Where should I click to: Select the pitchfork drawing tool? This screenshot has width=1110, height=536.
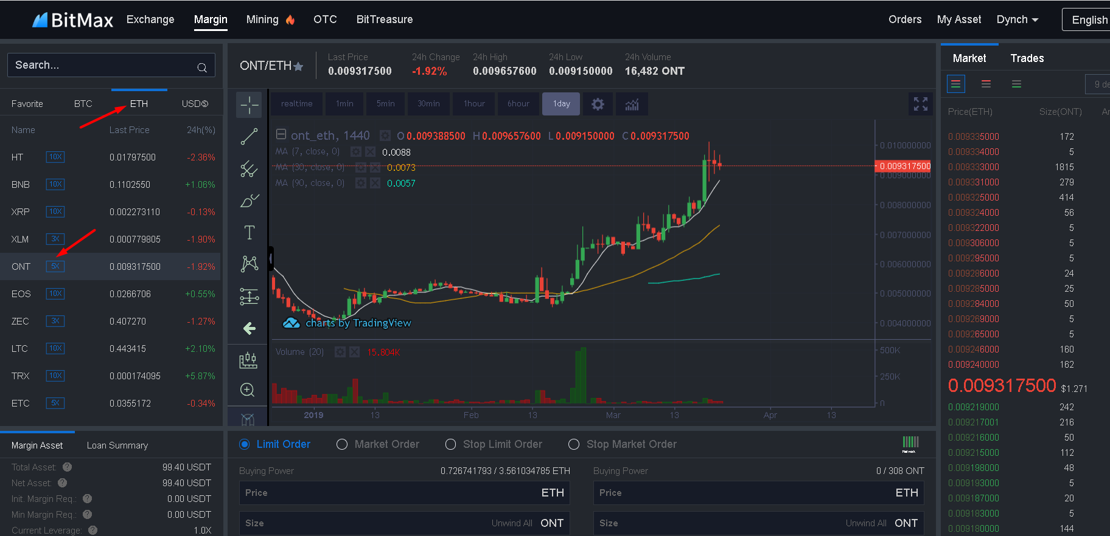click(249, 168)
